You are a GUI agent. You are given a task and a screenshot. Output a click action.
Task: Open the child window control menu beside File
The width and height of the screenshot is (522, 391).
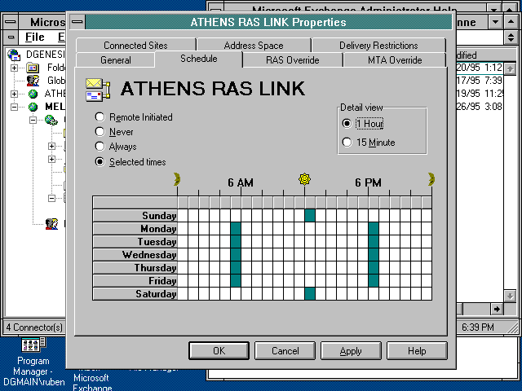click(11, 37)
